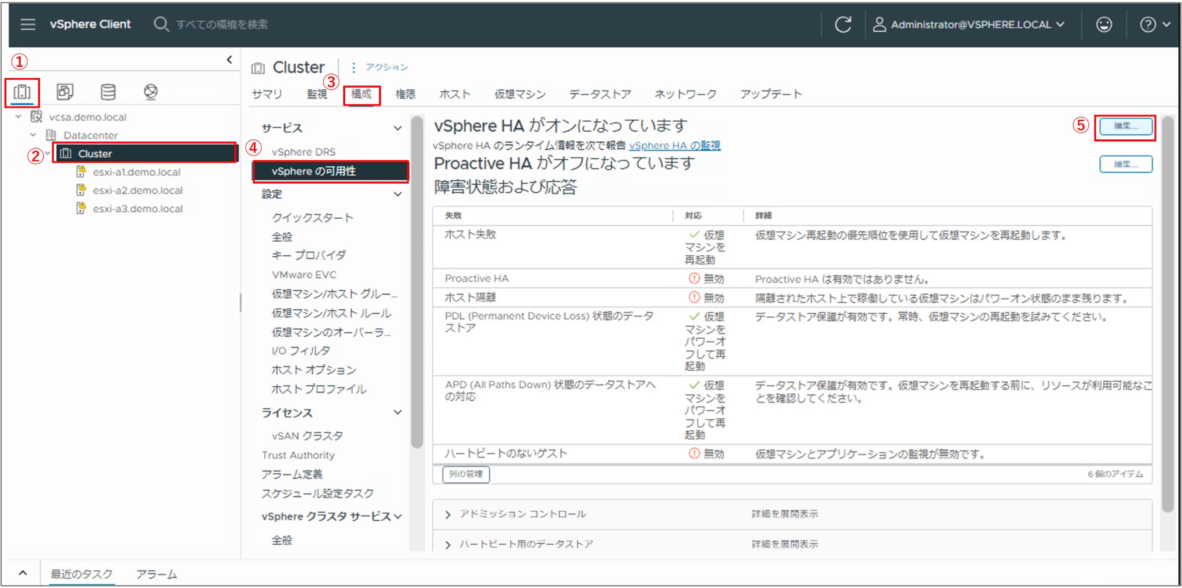Click the Administrator user icon

(x=879, y=24)
